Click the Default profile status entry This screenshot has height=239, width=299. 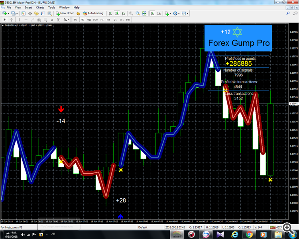[143, 227]
